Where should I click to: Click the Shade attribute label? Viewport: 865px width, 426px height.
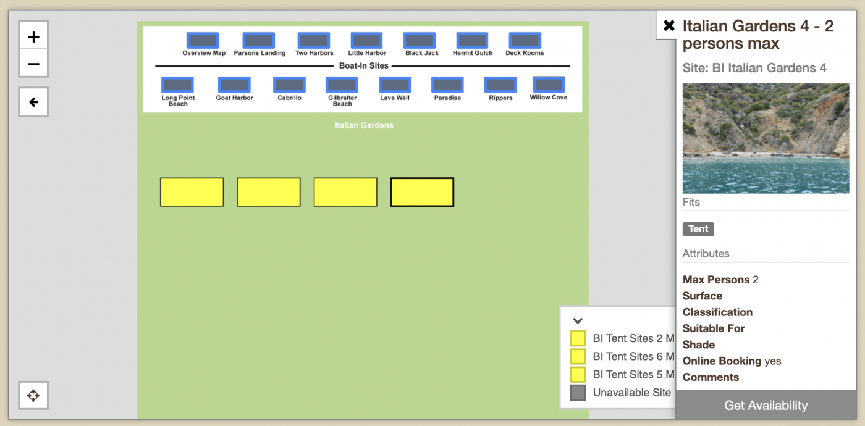click(699, 345)
